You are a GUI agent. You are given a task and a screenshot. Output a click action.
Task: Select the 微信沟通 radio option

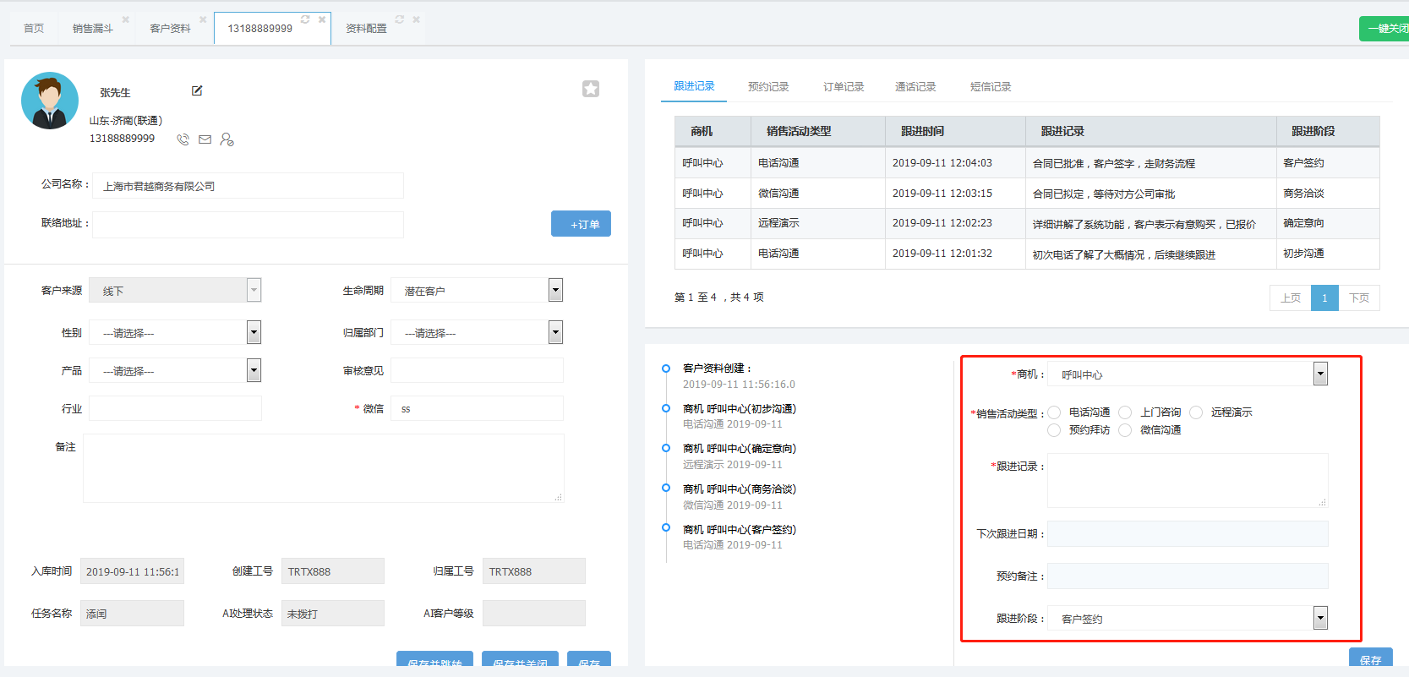click(x=1125, y=430)
